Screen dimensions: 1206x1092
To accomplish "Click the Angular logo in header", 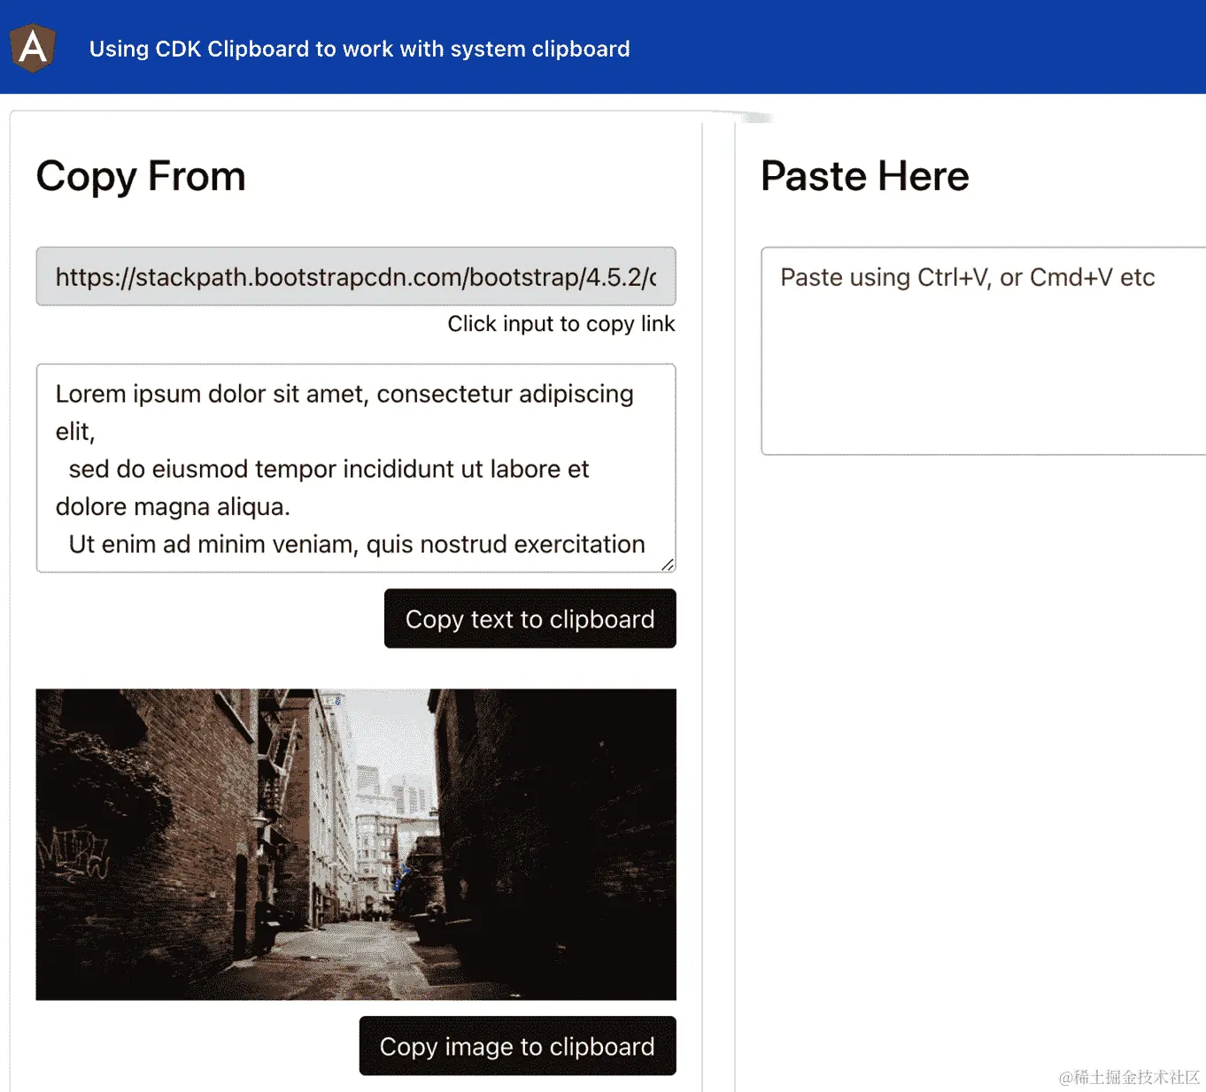I will tap(33, 47).
